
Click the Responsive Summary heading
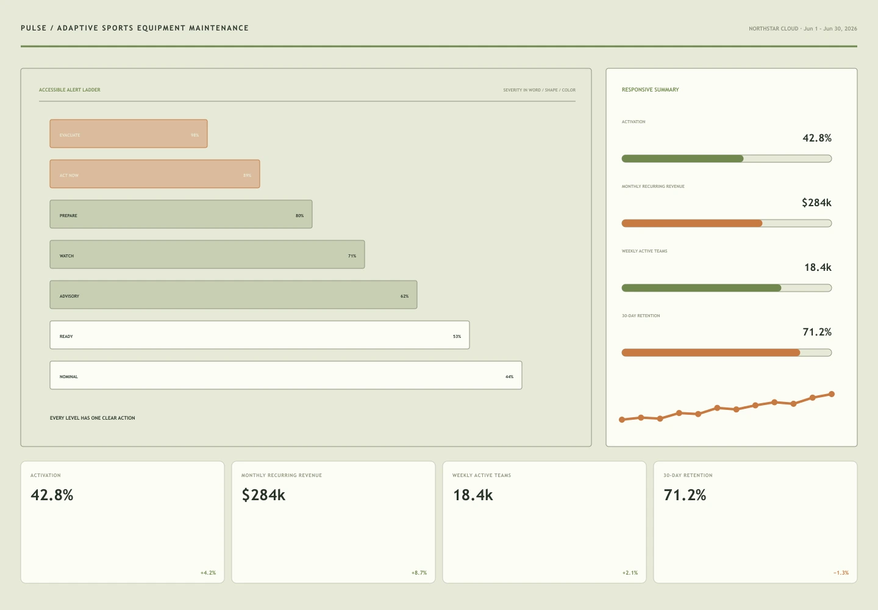[650, 90]
